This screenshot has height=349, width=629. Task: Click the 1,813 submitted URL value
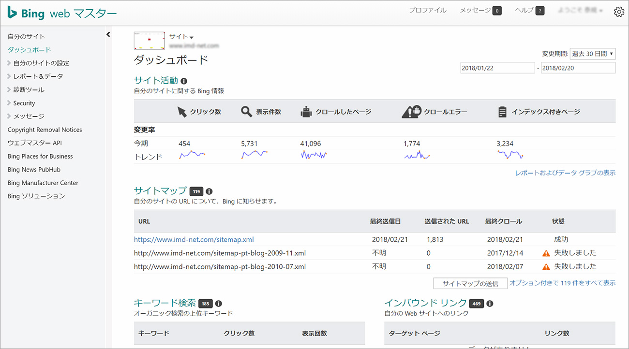[435, 239]
